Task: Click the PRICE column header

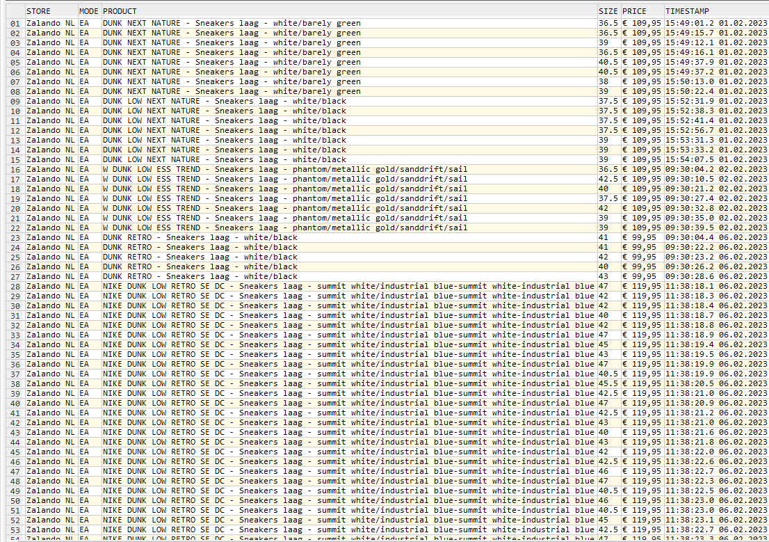Action: click(642, 11)
